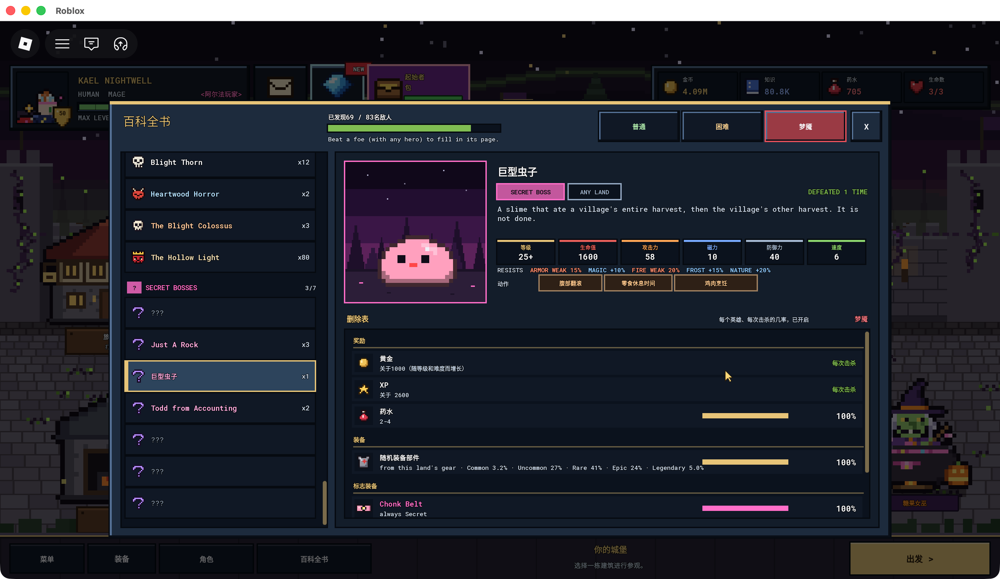Open the Roblox logo menu
The height and width of the screenshot is (579, 1000).
point(25,44)
